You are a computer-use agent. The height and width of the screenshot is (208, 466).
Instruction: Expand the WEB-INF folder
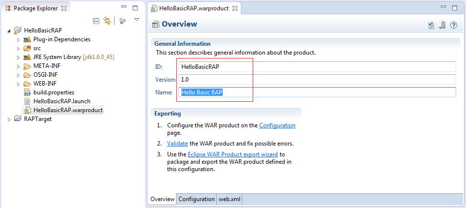click(18, 84)
